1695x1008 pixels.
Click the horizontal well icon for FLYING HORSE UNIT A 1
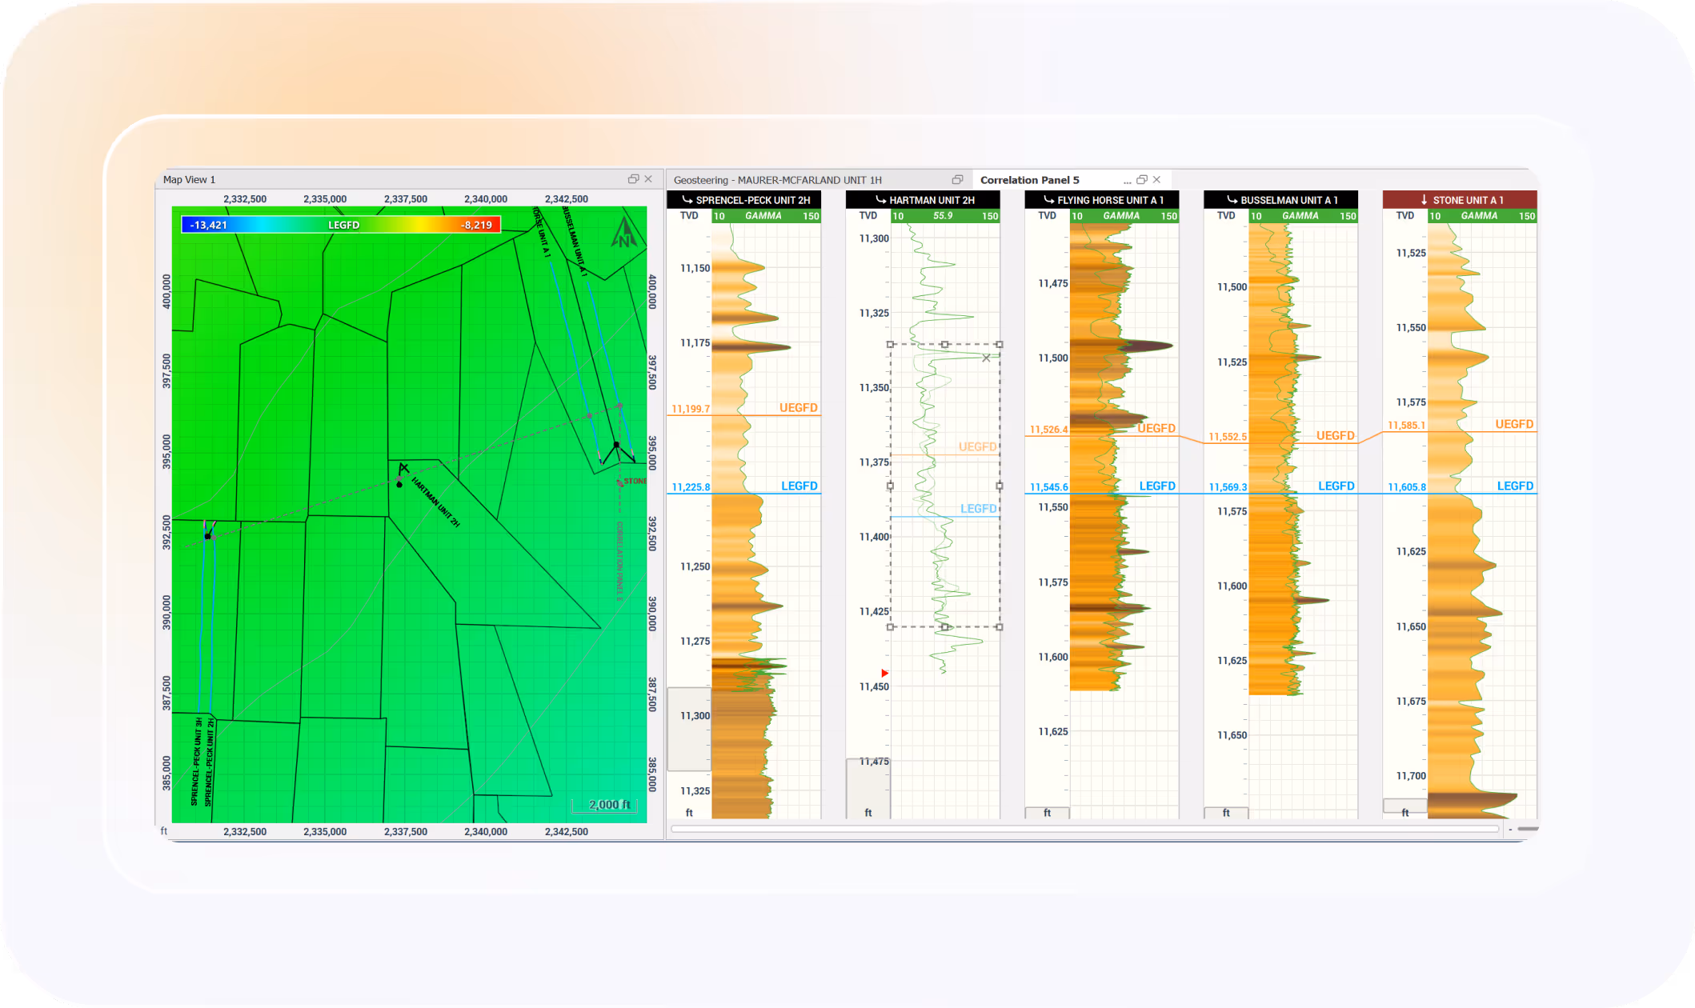1048,200
